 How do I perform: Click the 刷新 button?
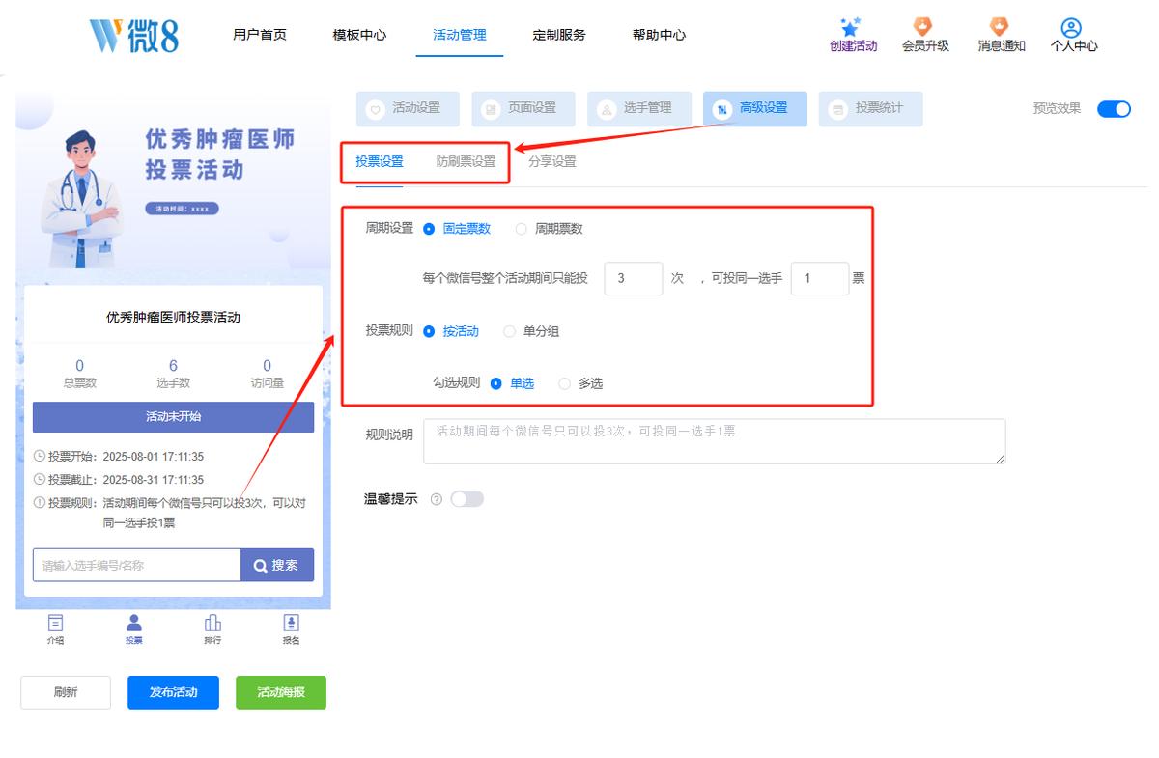(x=66, y=692)
